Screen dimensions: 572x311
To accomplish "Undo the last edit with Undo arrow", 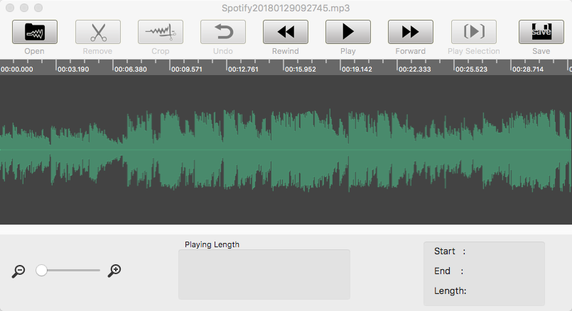I will pos(222,32).
